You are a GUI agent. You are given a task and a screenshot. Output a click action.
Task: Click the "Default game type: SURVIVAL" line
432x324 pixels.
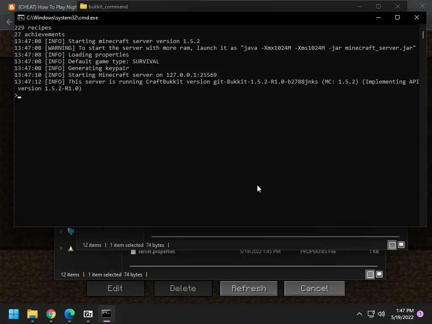pyautogui.click(x=87, y=62)
